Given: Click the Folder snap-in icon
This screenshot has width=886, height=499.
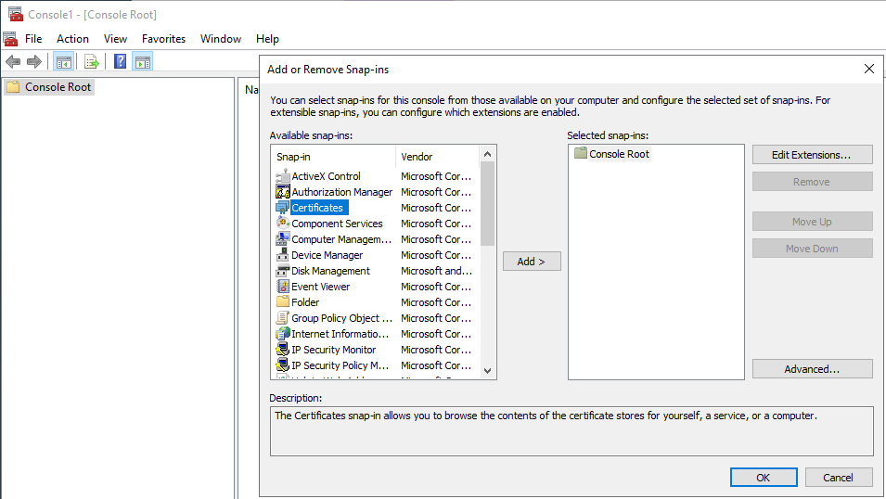Looking at the screenshot, I should (x=283, y=301).
